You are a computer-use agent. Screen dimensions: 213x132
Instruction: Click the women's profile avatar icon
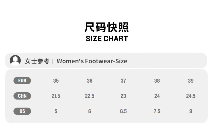click(x=15, y=61)
